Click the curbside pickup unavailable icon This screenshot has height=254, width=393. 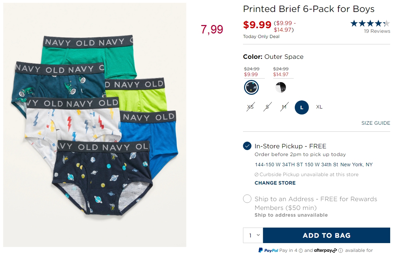click(x=256, y=174)
